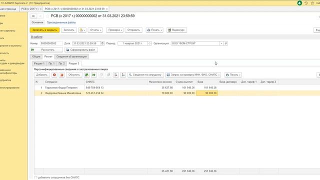Sort employees descending icon
This screenshot has height=180, width=320.
[123, 75]
